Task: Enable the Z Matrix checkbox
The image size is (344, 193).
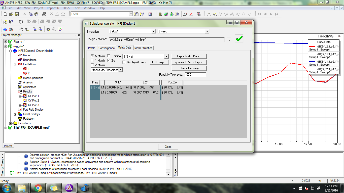Action: [x=92, y=65]
